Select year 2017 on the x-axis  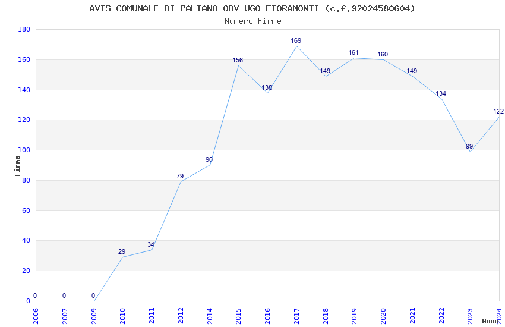coord(296,316)
